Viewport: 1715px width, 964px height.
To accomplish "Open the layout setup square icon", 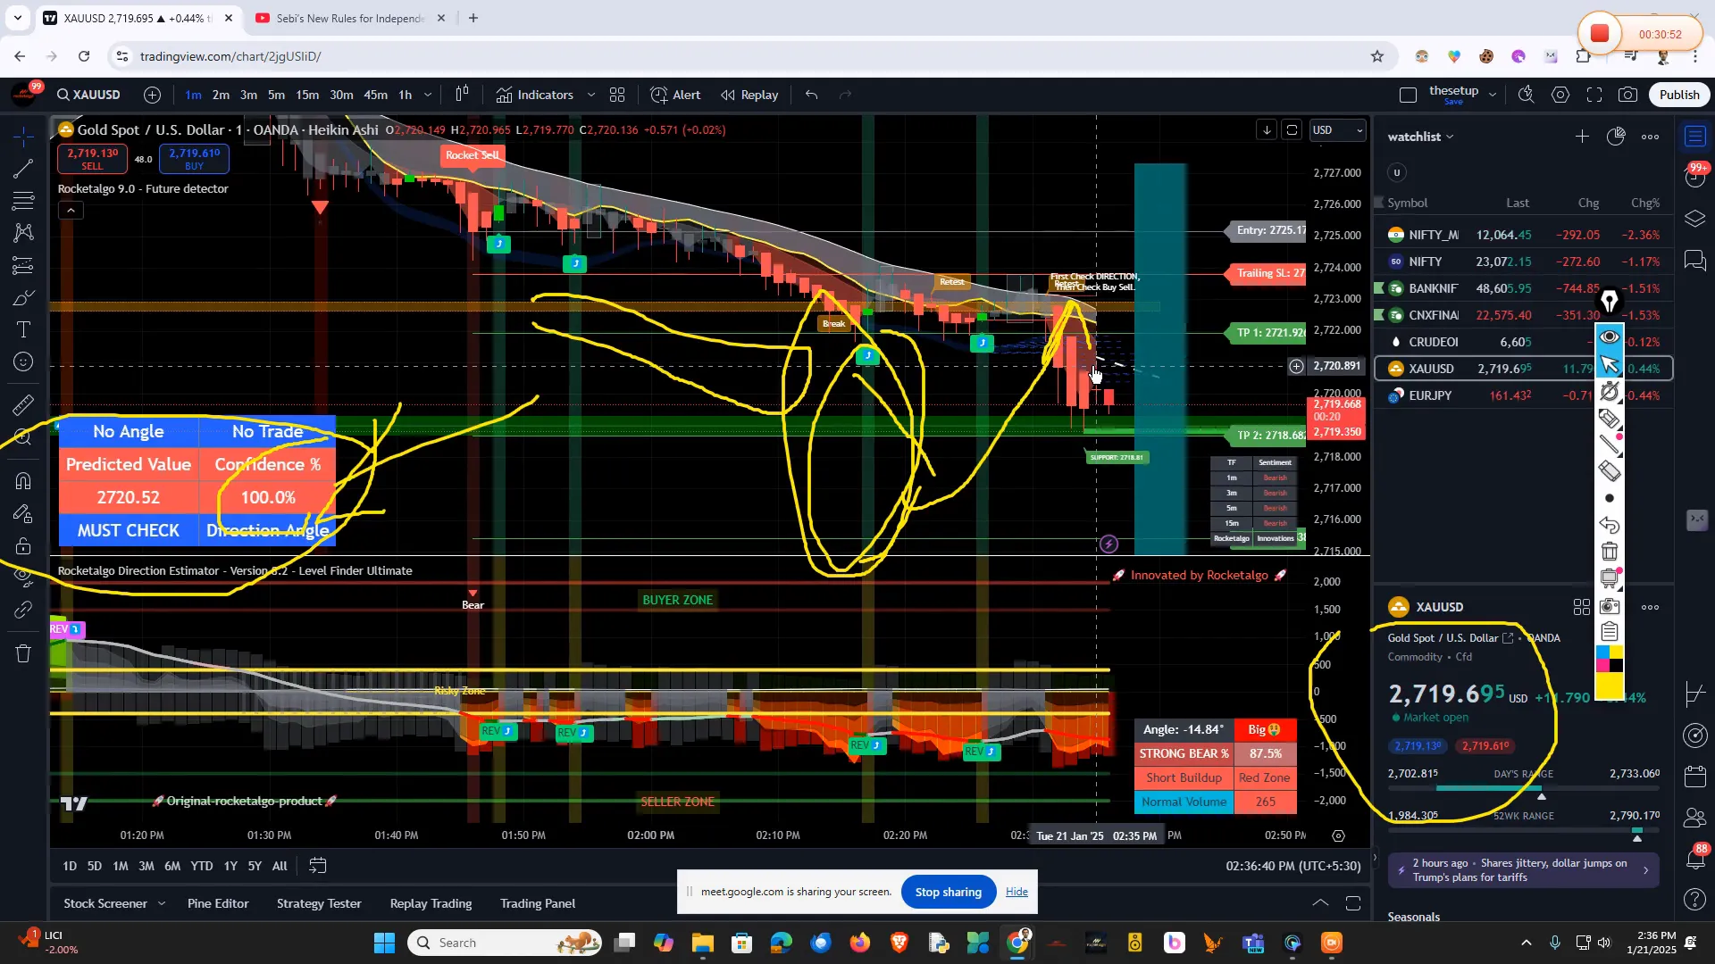I will point(1409,95).
